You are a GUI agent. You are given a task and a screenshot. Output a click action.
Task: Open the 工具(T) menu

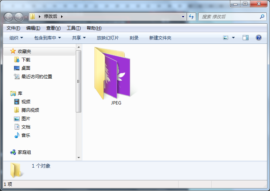pyautogui.click(x=73, y=28)
